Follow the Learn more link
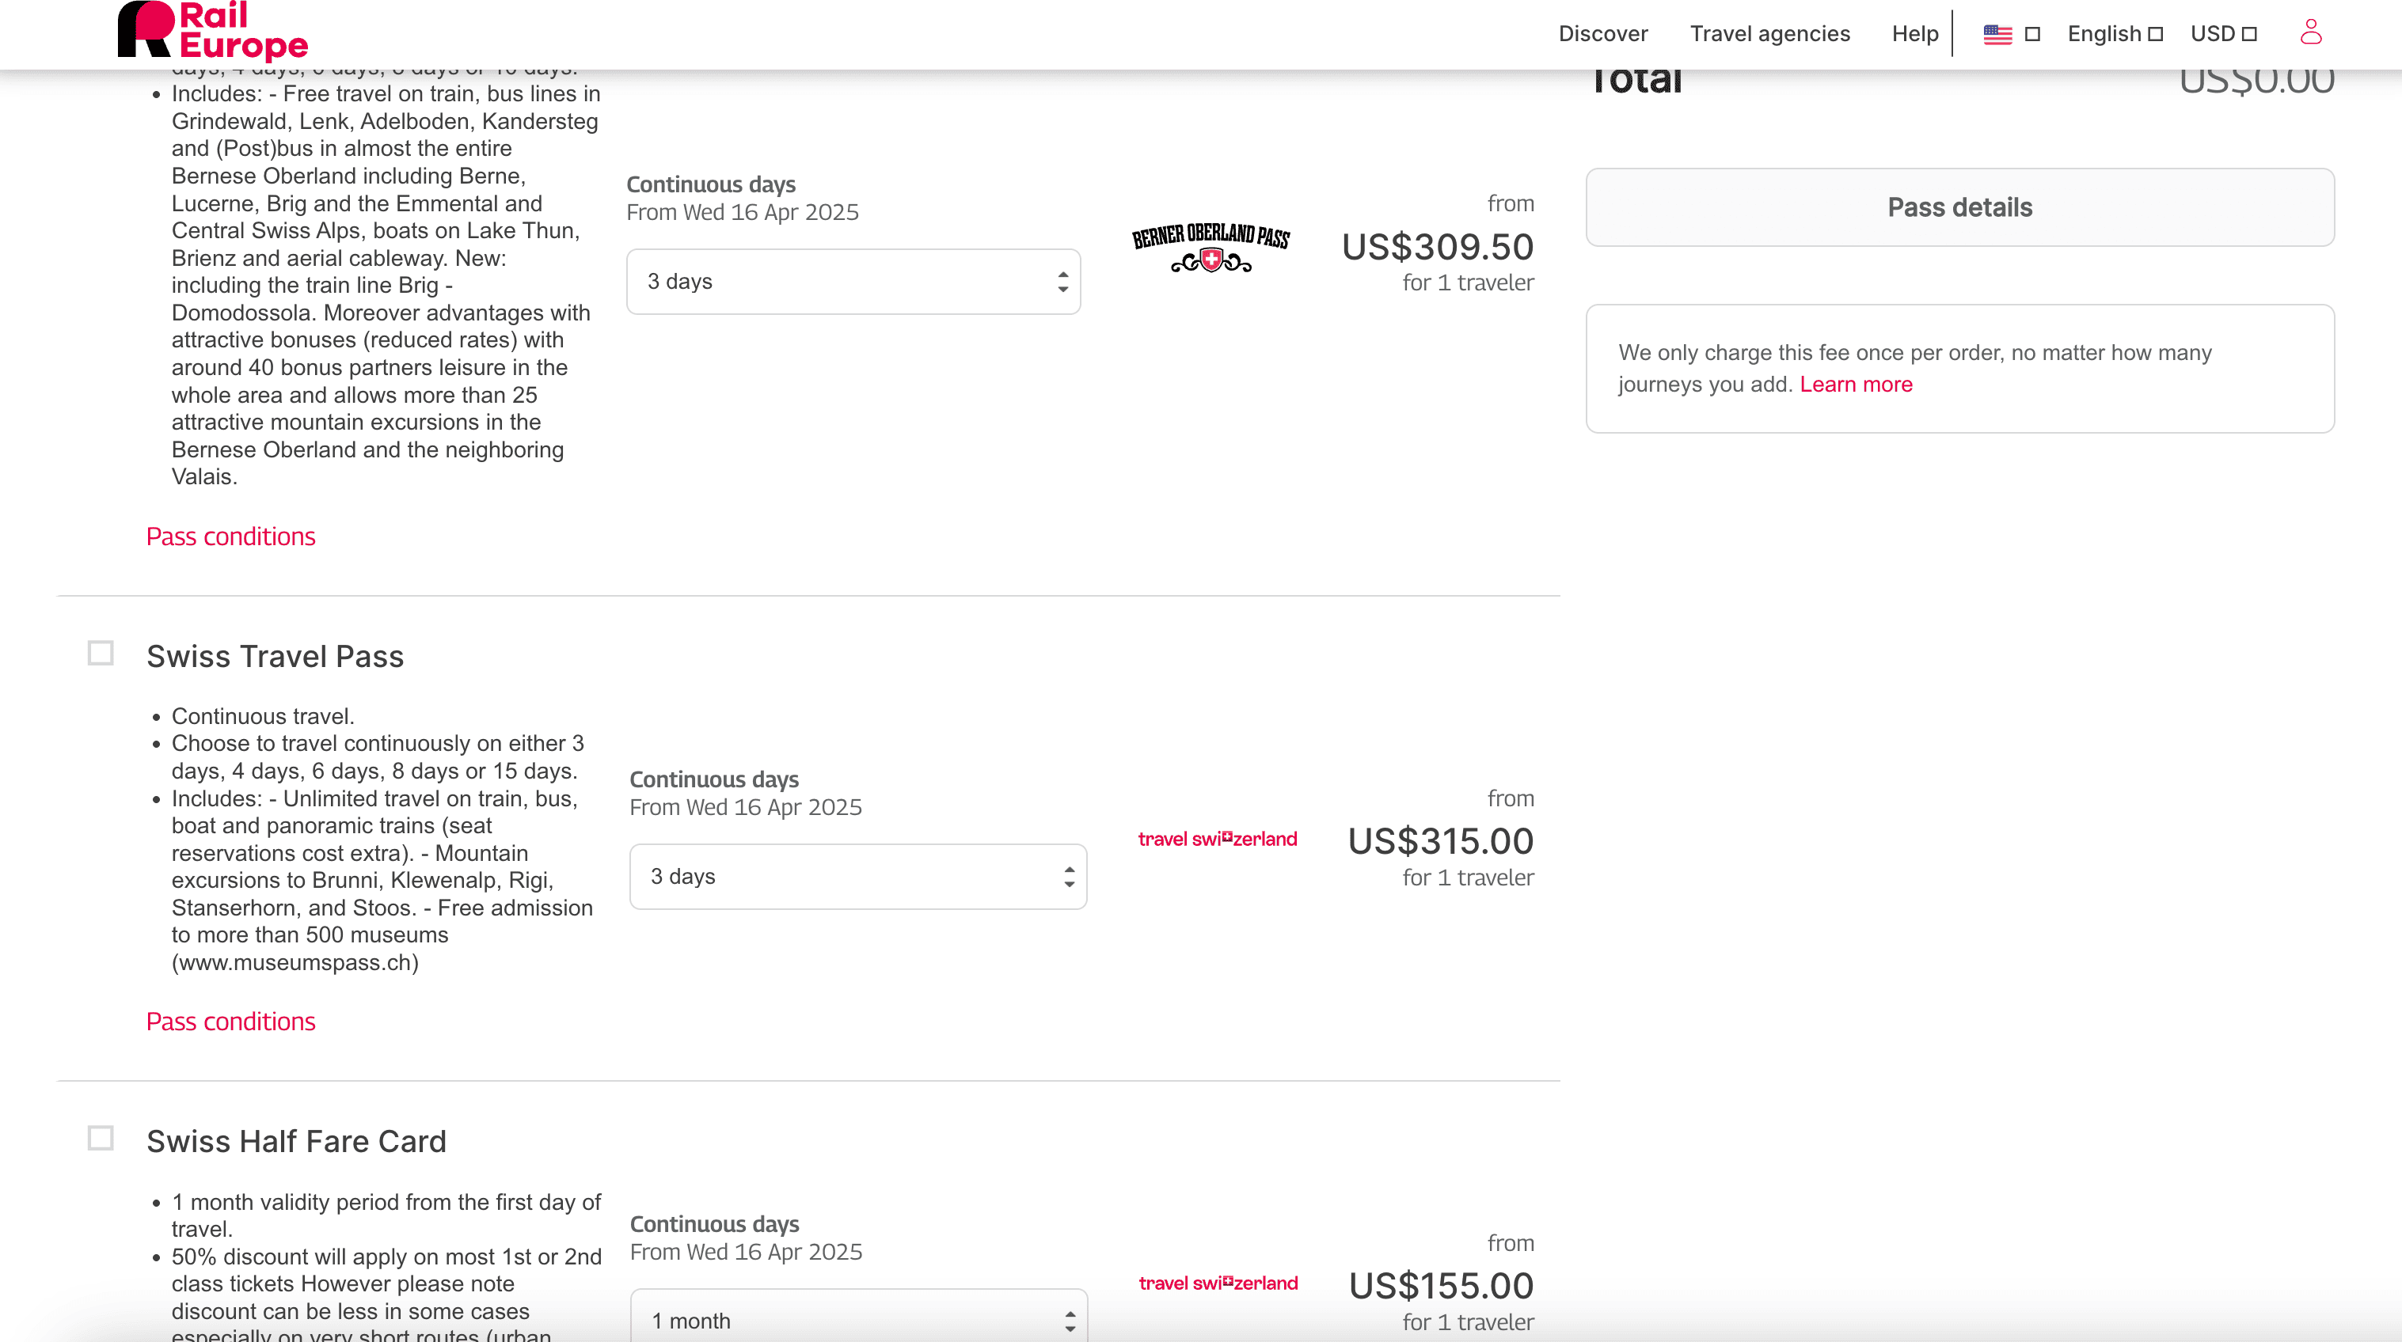The height and width of the screenshot is (1342, 2402). (x=1856, y=384)
